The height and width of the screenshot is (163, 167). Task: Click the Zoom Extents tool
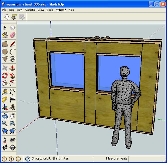[x=13, y=124]
